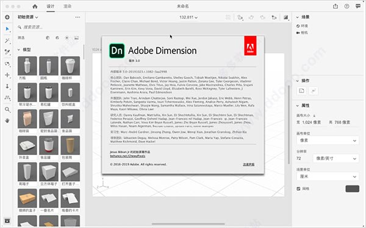Click the Dn logo in About dialog

(x=117, y=50)
